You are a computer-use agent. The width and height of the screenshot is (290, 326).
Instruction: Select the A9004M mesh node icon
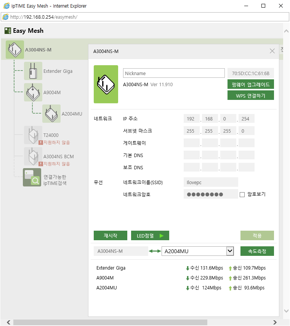pos(33,92)
